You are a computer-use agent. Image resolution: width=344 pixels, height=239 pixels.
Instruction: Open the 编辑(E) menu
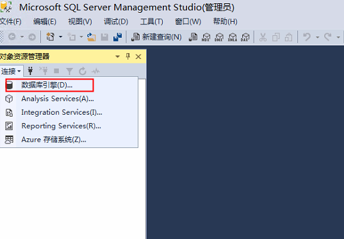[x=45, y=22]
